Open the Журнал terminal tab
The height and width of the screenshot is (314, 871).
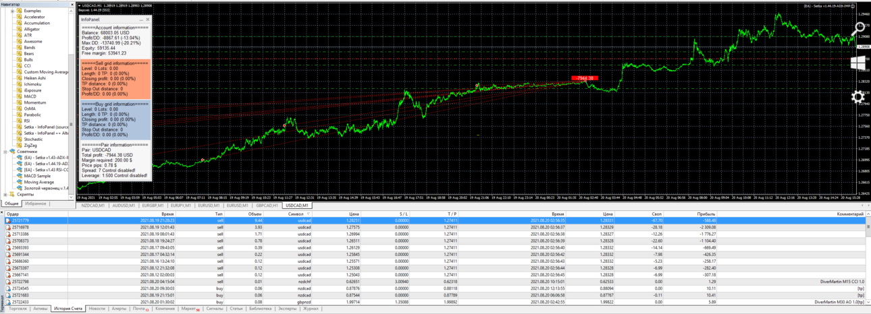[311, 309]
